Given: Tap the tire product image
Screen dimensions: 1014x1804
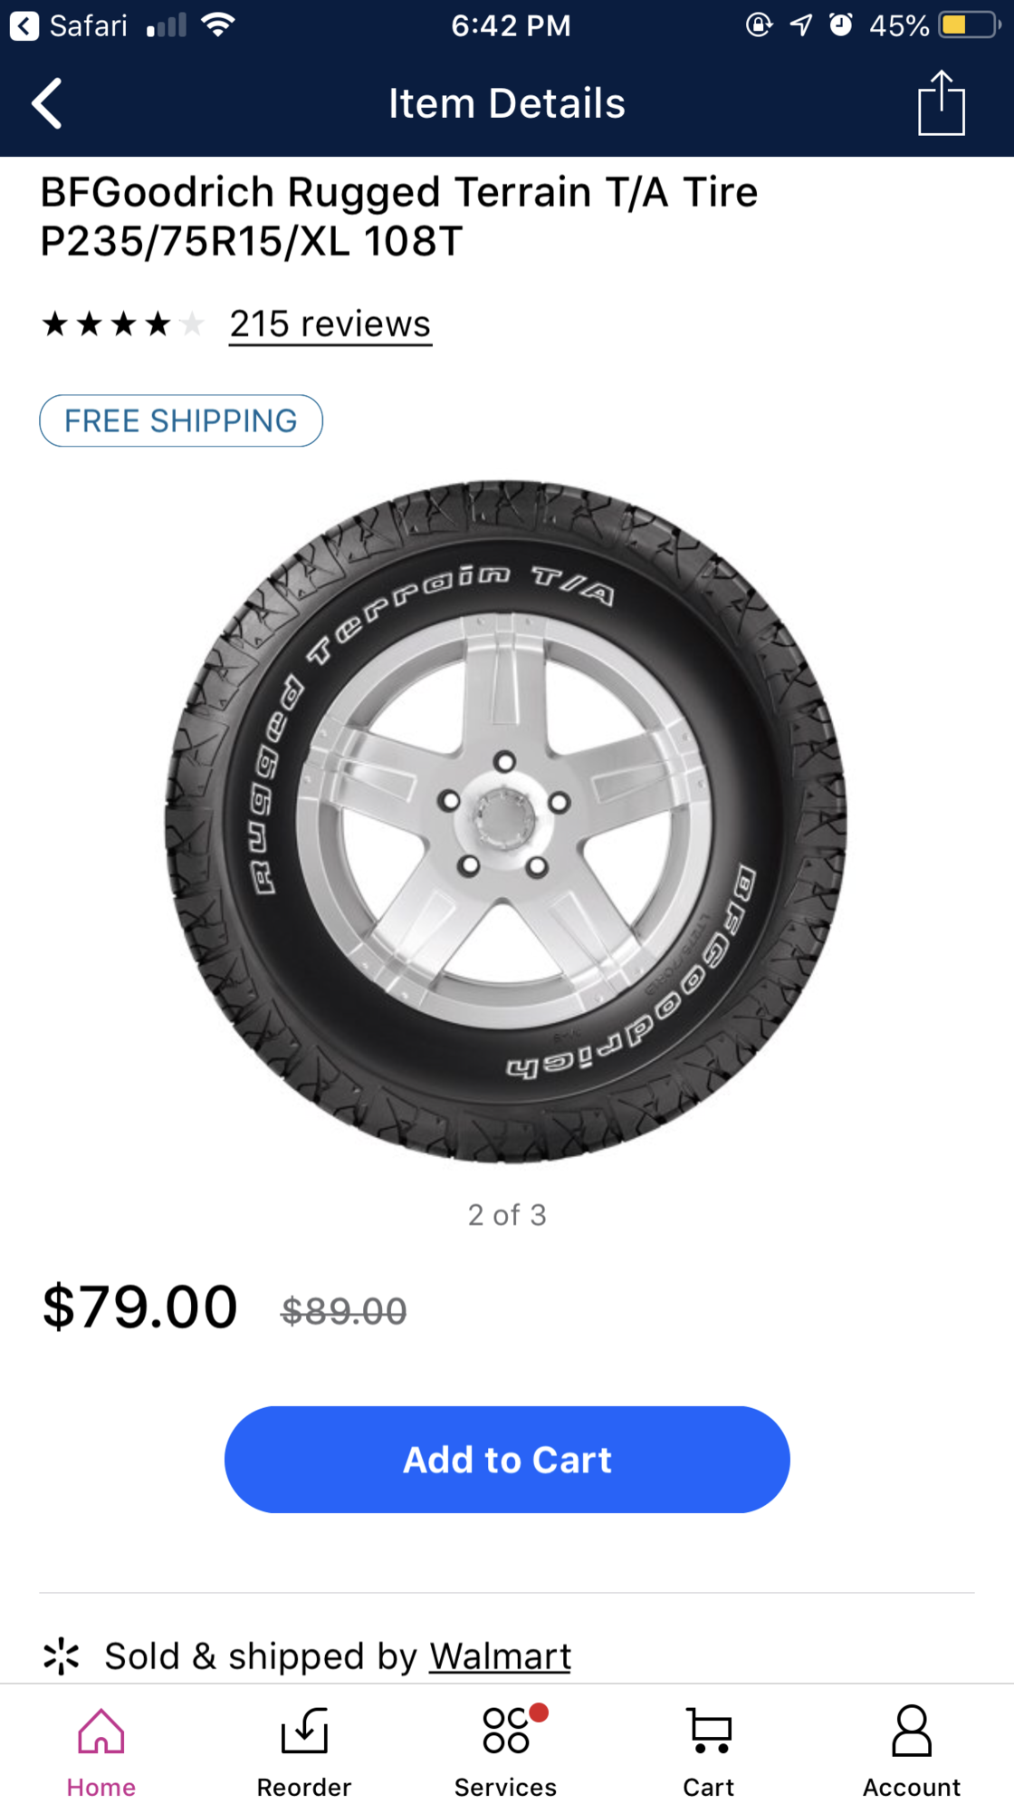Looking at the screenshot, I should pos(506,821).
